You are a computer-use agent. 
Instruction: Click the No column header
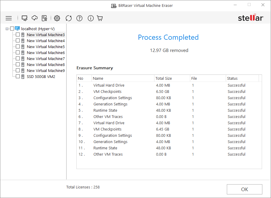click(84, 78)
